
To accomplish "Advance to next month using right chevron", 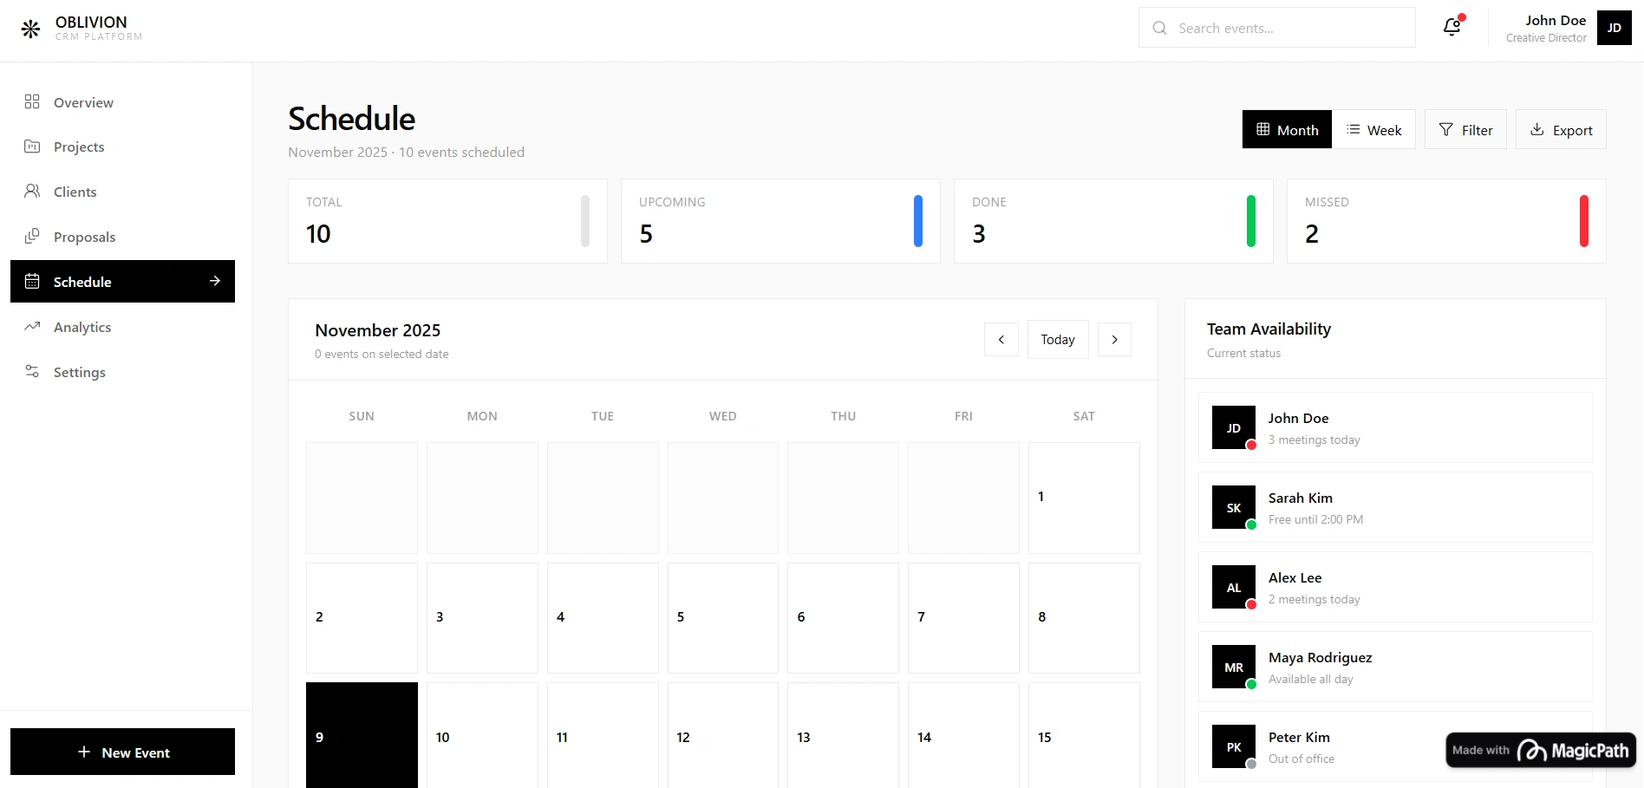I will tap(1114, 339).
